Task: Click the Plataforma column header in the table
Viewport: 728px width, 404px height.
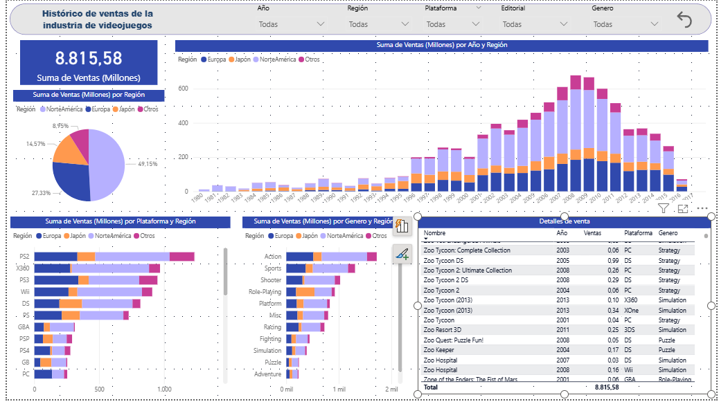Action: tap(637, 233)
